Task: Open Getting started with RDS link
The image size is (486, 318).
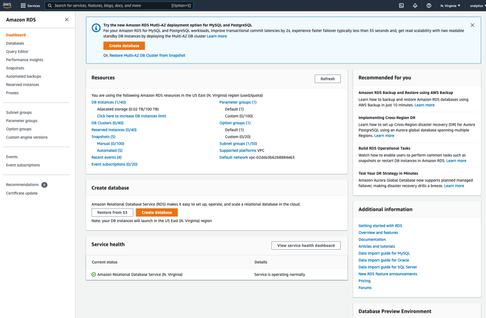Action: tap(380, 226)
